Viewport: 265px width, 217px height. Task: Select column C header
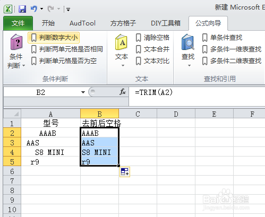138,114
